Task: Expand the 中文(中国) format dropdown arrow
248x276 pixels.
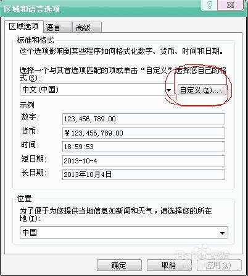Action: click(x=169, y=90)
